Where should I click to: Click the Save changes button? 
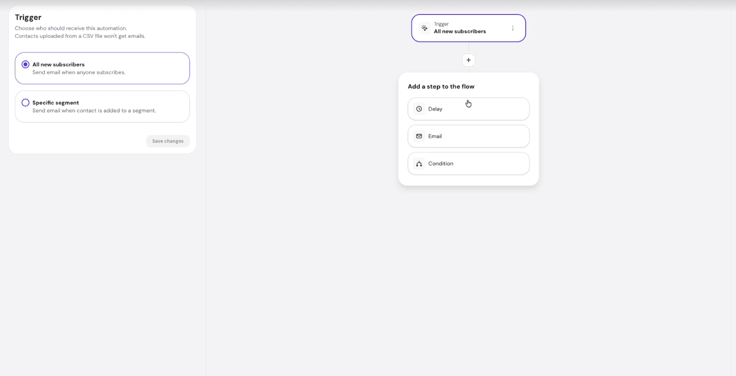(168, 141)
